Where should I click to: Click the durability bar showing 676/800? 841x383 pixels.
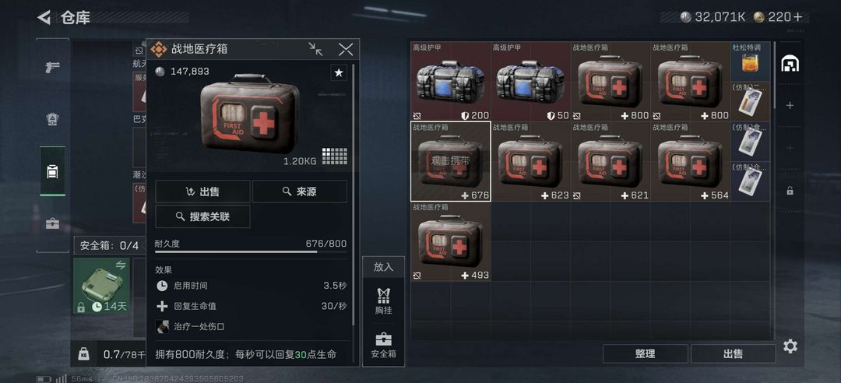pyautogui.click(x=251, y=251)
